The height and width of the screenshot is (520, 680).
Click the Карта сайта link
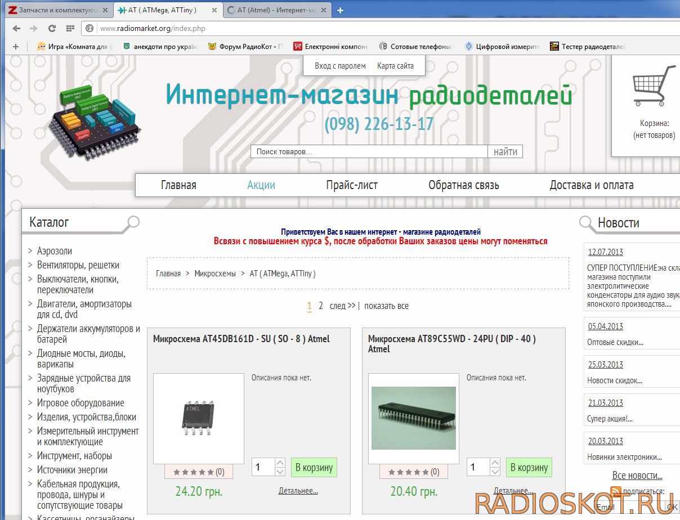[x=395, y=66]
